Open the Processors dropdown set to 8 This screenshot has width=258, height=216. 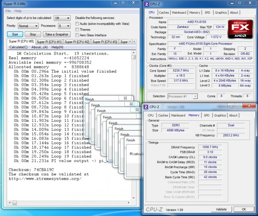(64, 26)
